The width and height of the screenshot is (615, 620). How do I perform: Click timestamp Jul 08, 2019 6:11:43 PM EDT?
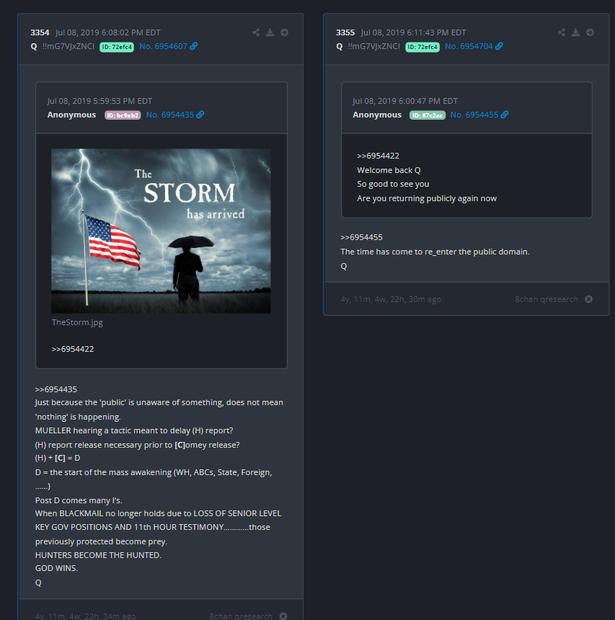pyautogui.click(x=413, y=32)
